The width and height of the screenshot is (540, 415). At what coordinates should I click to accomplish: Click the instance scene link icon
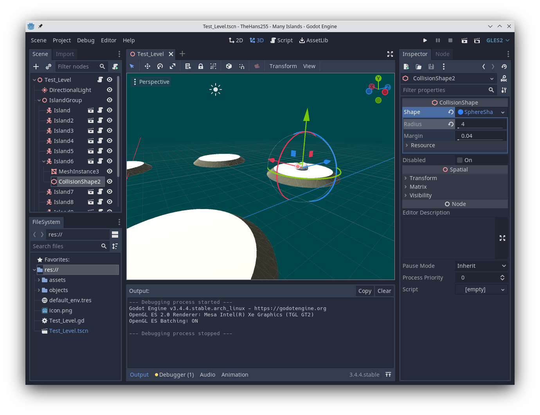pyautogui.click(x=49, y=67)
